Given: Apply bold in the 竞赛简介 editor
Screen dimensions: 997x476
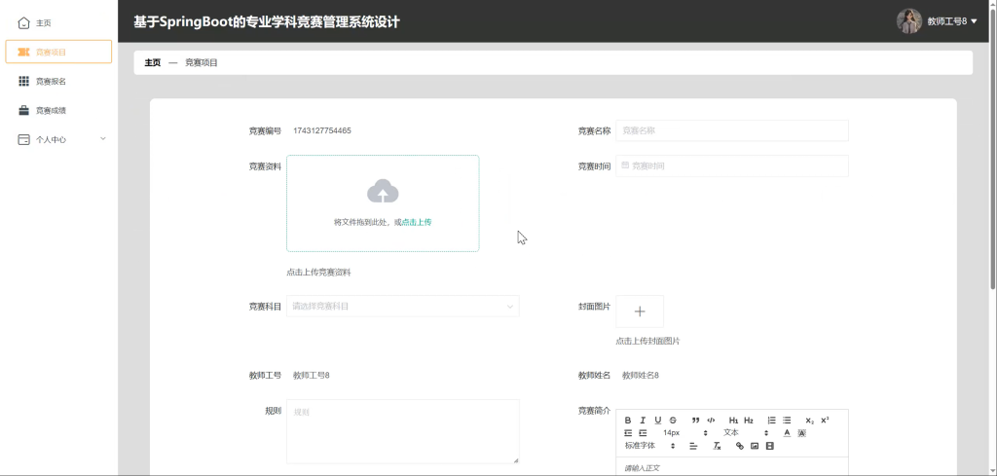Looking at the screenshot, I should tap(628, 421).
